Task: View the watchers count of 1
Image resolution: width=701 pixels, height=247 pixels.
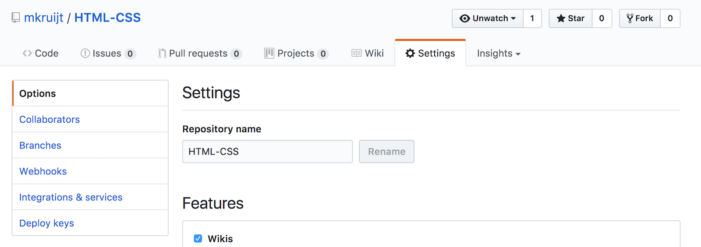Action: 532,18
